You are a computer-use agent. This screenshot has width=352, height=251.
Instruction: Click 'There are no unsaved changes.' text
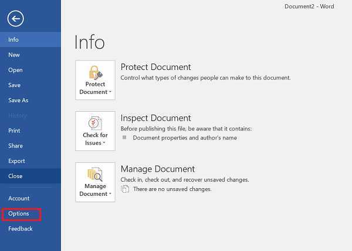pyautogui.click(x=172, y=189)
